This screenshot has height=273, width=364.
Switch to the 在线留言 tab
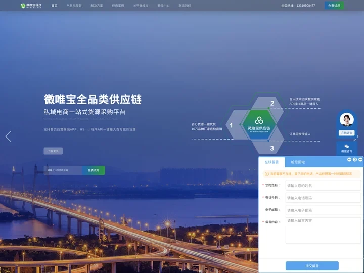(271, 162)
